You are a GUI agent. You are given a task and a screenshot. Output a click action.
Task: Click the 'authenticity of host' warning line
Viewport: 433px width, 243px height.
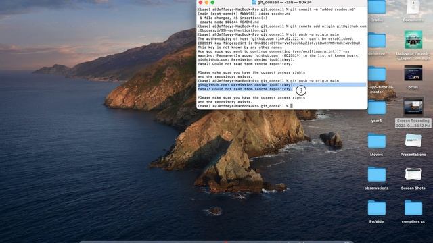point(275,39)
